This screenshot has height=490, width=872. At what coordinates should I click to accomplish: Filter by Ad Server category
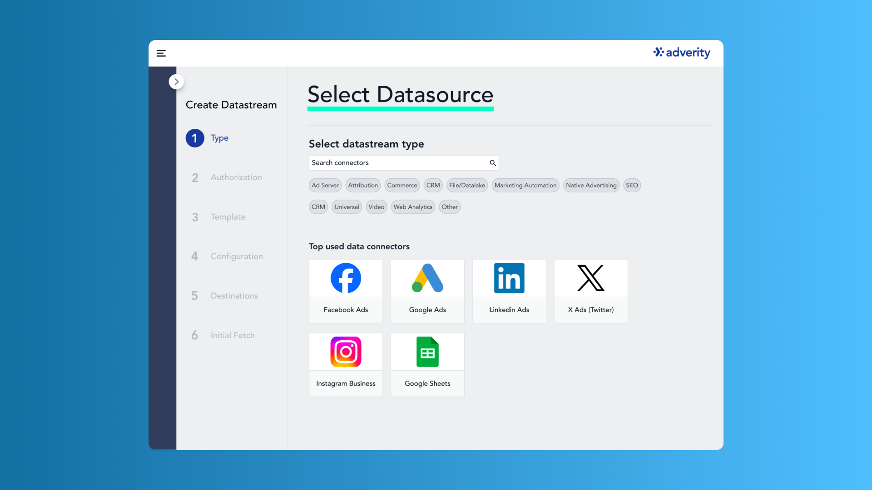coord(325,185)
